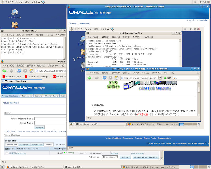This screenshot has height=169, width=211.
Task: Click URL field showing www.os-museum.com
Action: [x=139, y=78]
